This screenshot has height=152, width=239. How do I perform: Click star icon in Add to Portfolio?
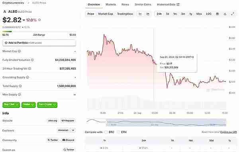[6, 43]
